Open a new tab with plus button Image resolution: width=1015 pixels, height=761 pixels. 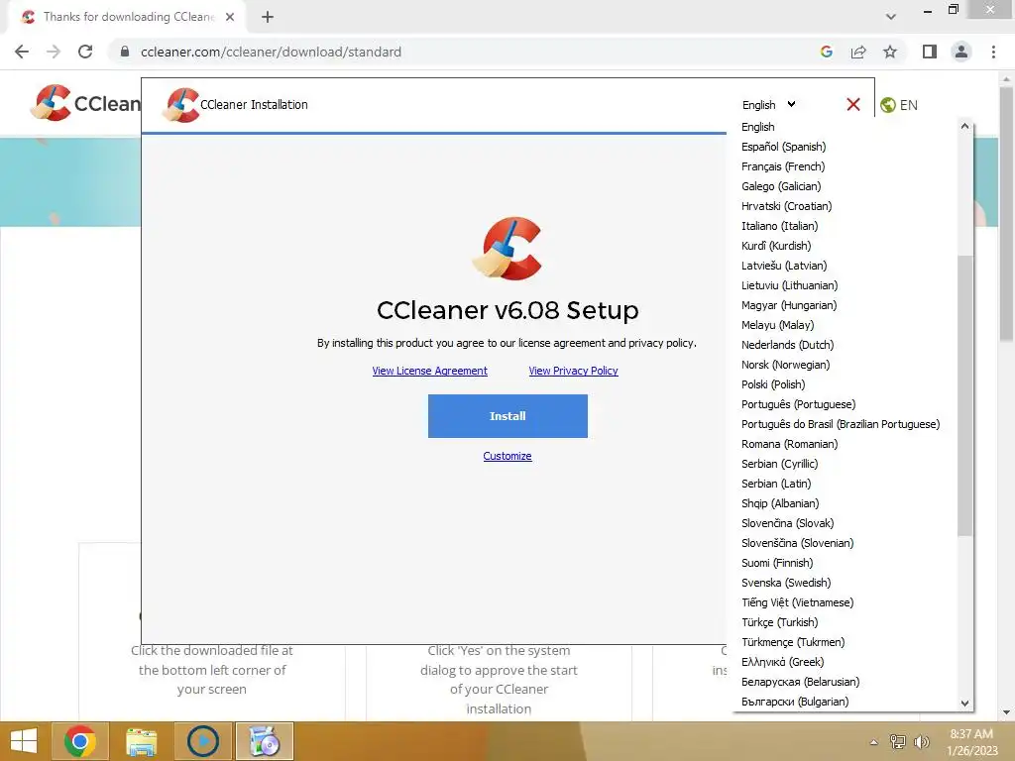[268, 17]
